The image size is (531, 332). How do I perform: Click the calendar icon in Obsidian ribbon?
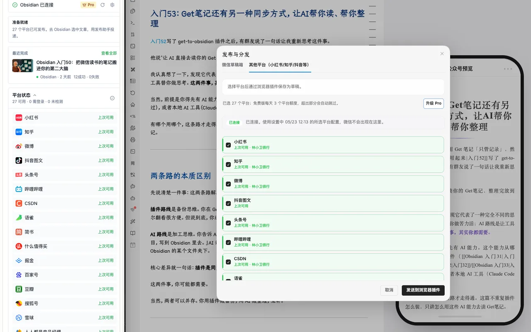click(x=133, y=245)
